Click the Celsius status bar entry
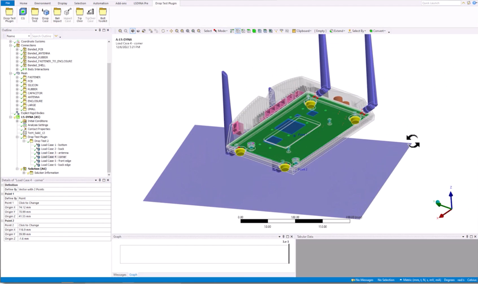The image size is (478, 284). [x=472, y=280]
